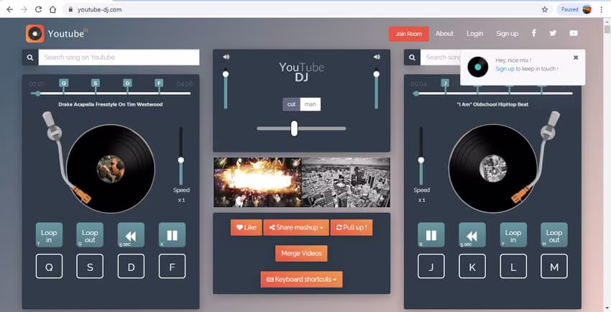
Task: Open the browser home icon
Action: (x=52, y=9)
